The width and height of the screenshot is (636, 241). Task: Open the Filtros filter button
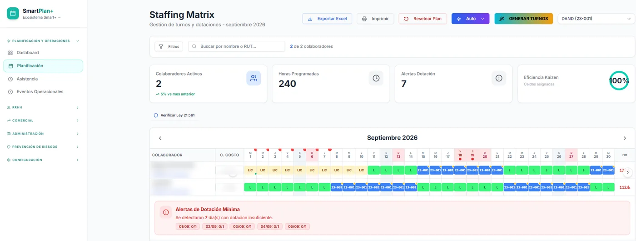[169, 46]
